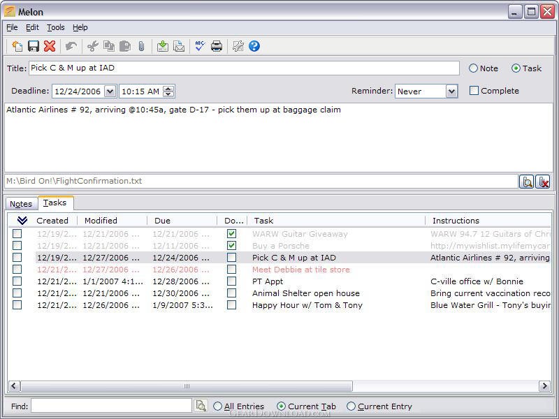
Task: Open help with the blue question mark
Action: [x=254, y=46]
